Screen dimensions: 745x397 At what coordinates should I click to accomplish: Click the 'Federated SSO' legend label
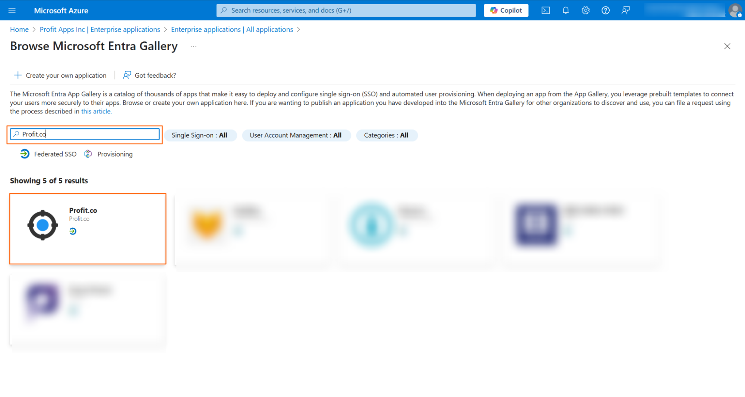[55, 154]
